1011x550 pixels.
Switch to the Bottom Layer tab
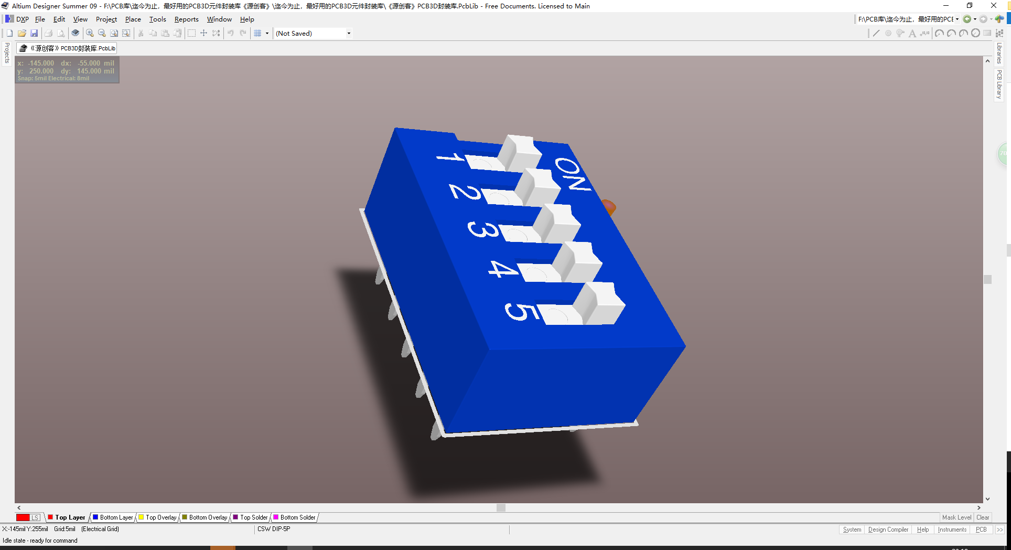113,517
